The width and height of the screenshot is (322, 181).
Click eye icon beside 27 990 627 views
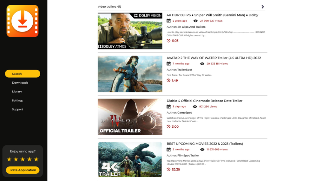point(196,21)
